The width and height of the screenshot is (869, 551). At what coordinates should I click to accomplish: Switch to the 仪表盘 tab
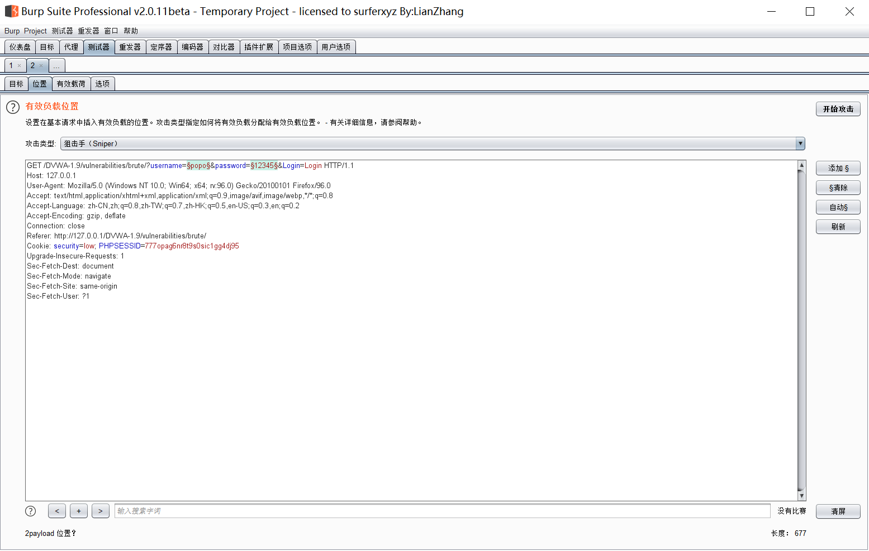pyautogui.click(x=20, y=47)
